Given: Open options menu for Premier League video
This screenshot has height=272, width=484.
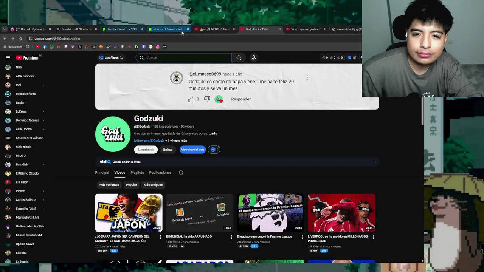Looking at the screenshot, I should pos(302,237).
